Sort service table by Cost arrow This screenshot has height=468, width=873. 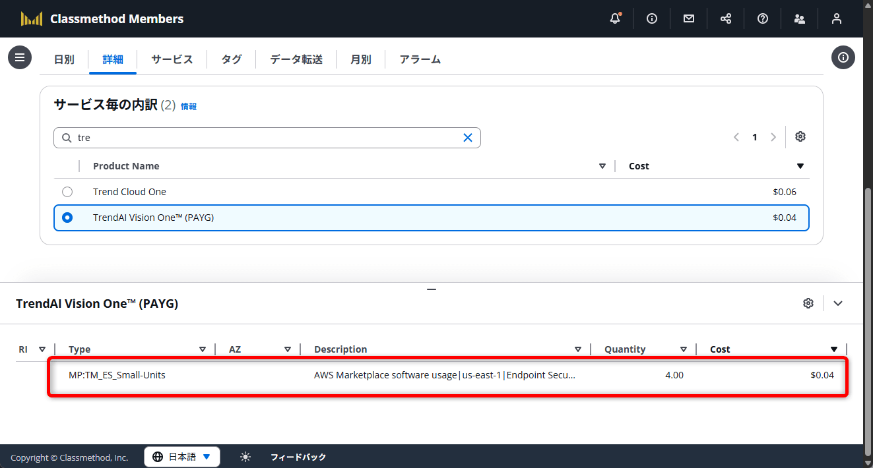pos(800,166)
